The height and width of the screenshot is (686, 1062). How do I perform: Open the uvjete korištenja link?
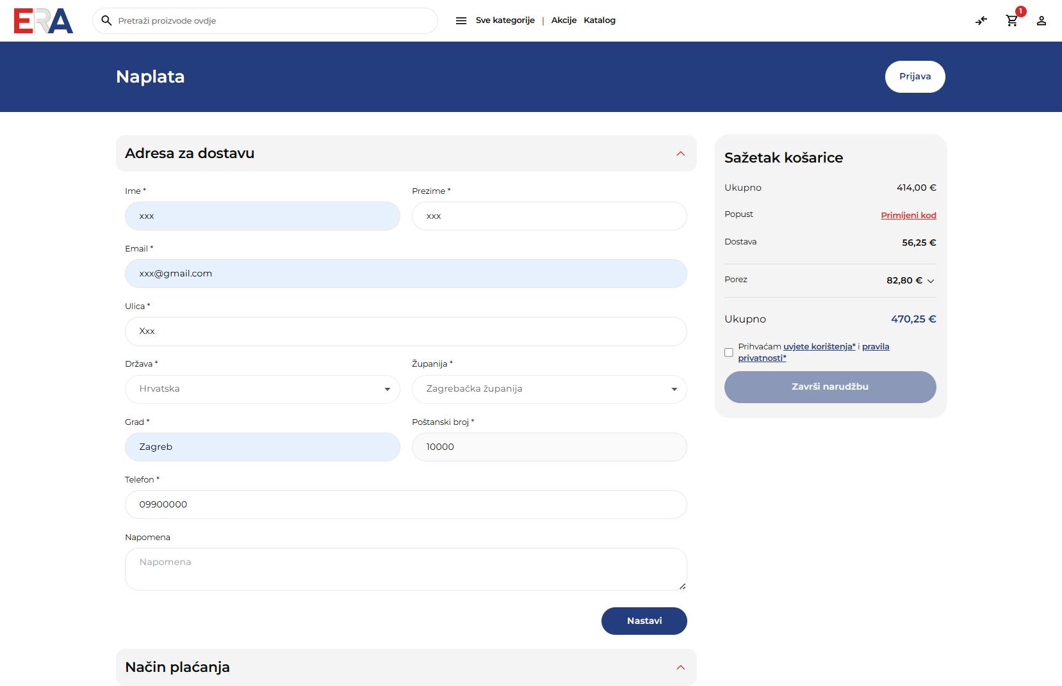pos(819,347)
